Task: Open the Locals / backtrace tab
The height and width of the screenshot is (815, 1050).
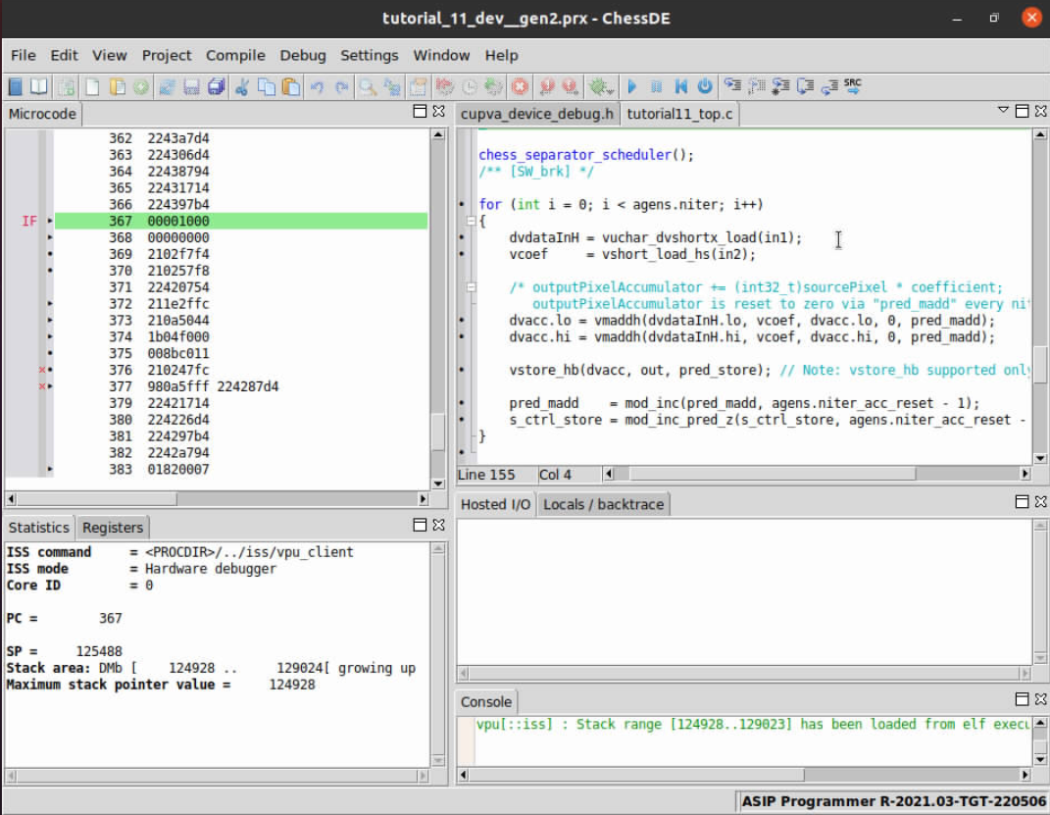Action: (603, 504)
